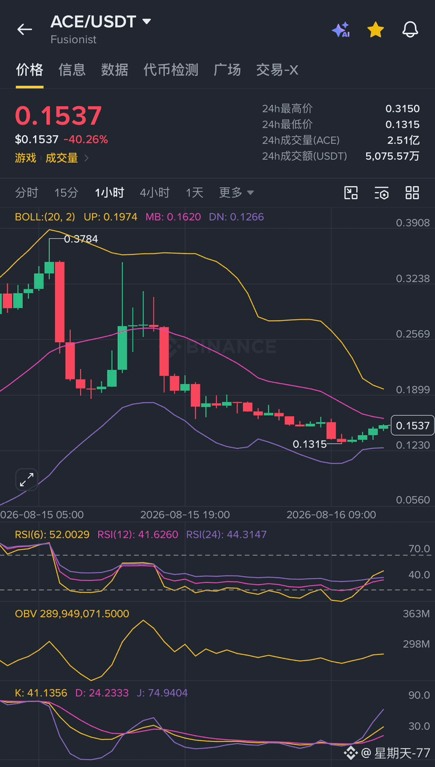Image resolution: width=435 pixels, height=767 pixels.
Task: Tap the RSI(24): 44.3147 label
Action: [226, 534]
